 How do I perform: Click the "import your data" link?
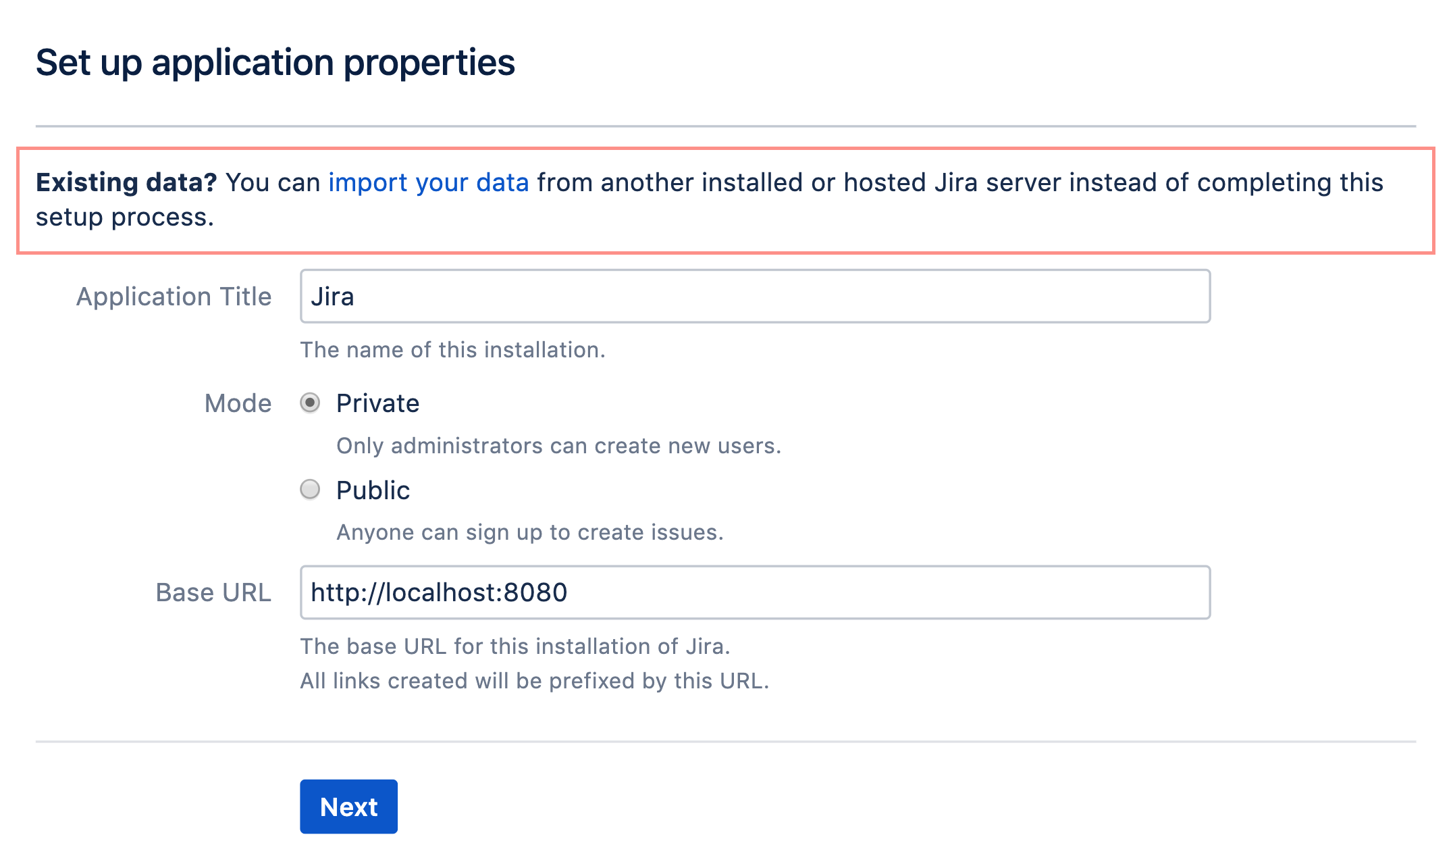point(428,183)
